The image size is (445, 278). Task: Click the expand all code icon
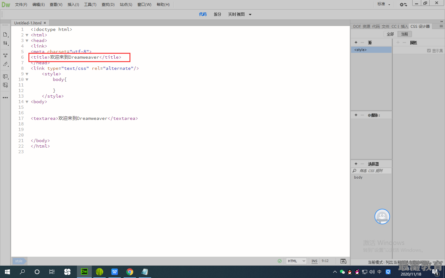tap(5, 55)
